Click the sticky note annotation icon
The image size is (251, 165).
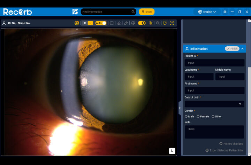pos(133,23)
